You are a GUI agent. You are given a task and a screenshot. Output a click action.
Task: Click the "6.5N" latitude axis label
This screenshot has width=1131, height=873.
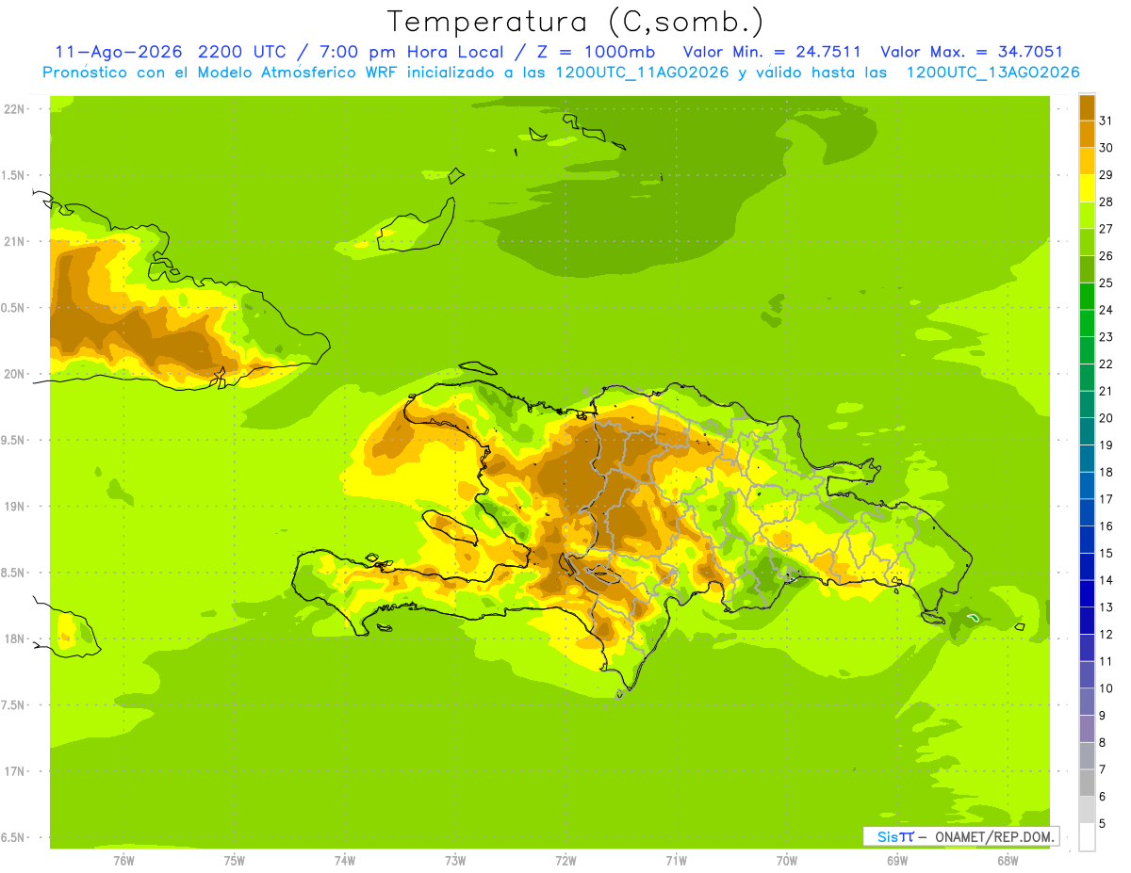click(x=14, y=838)
